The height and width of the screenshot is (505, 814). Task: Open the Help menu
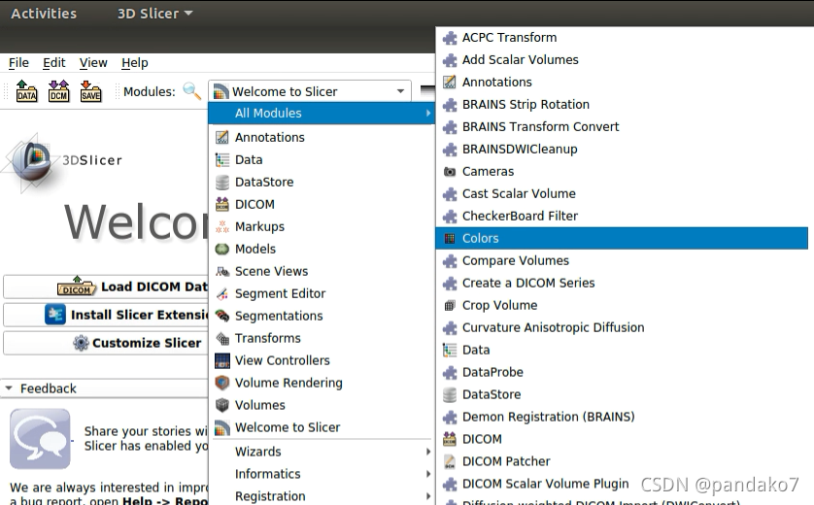coord(135,63)
